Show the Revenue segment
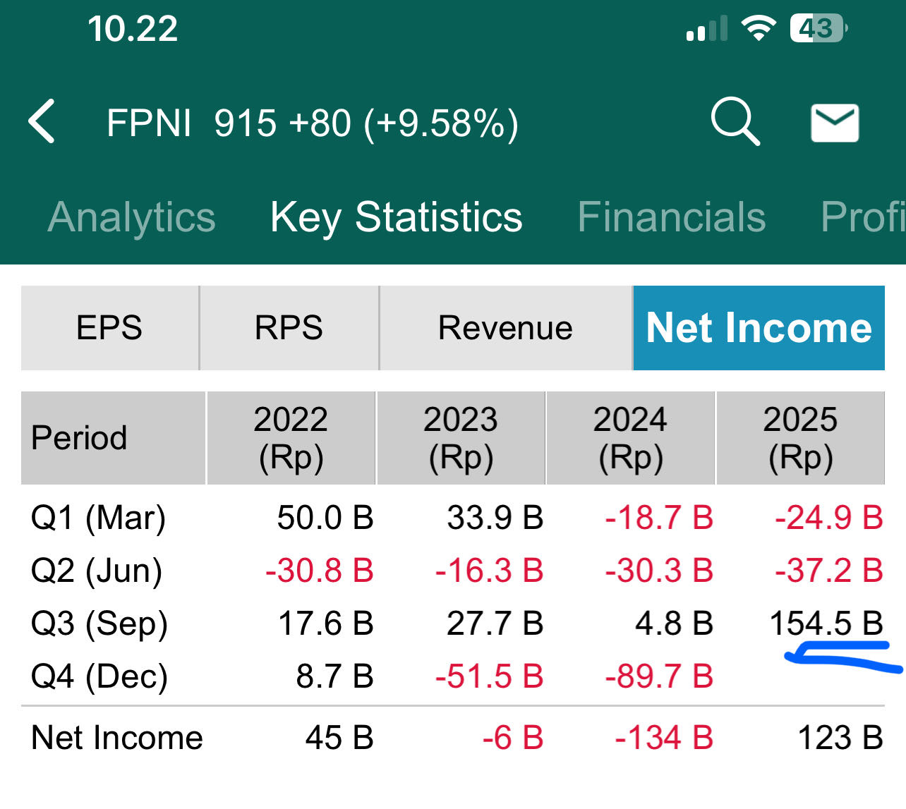Viewport: 906px width, 809px height. 505,328
